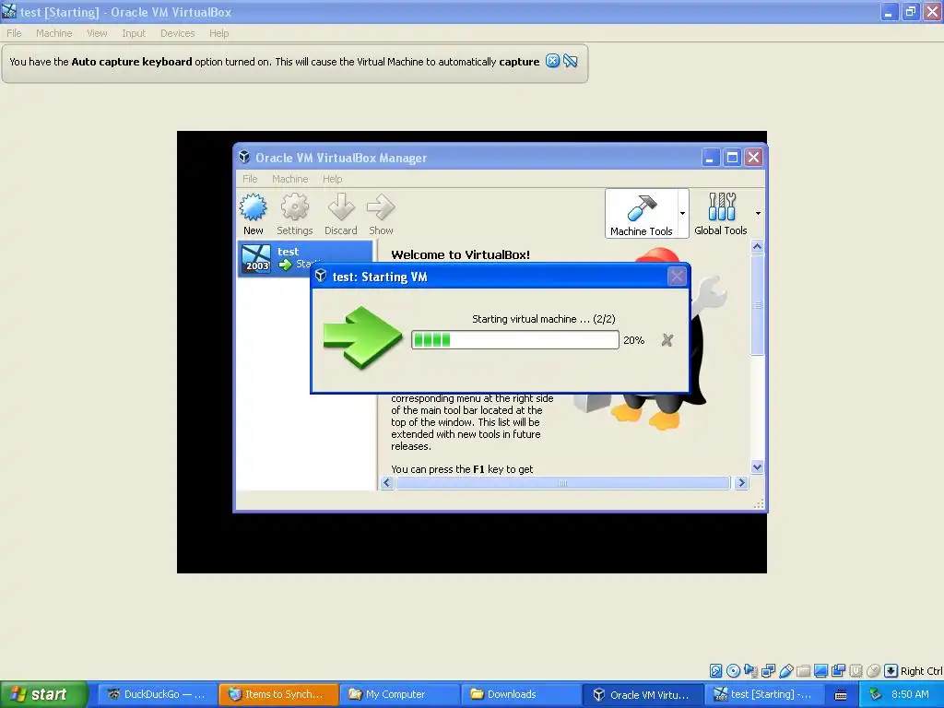Click VirtualBox cube icon in Manager title bar
The height and width of the screenshot is (708, 944).
(x=244, y=157)
